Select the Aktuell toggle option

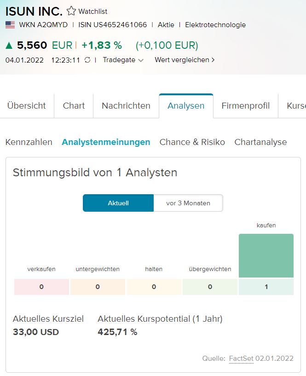(118, 203)
